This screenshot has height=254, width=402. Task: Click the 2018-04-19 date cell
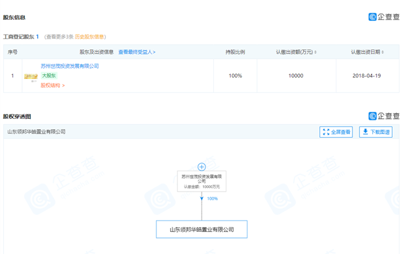pos(366,75)
